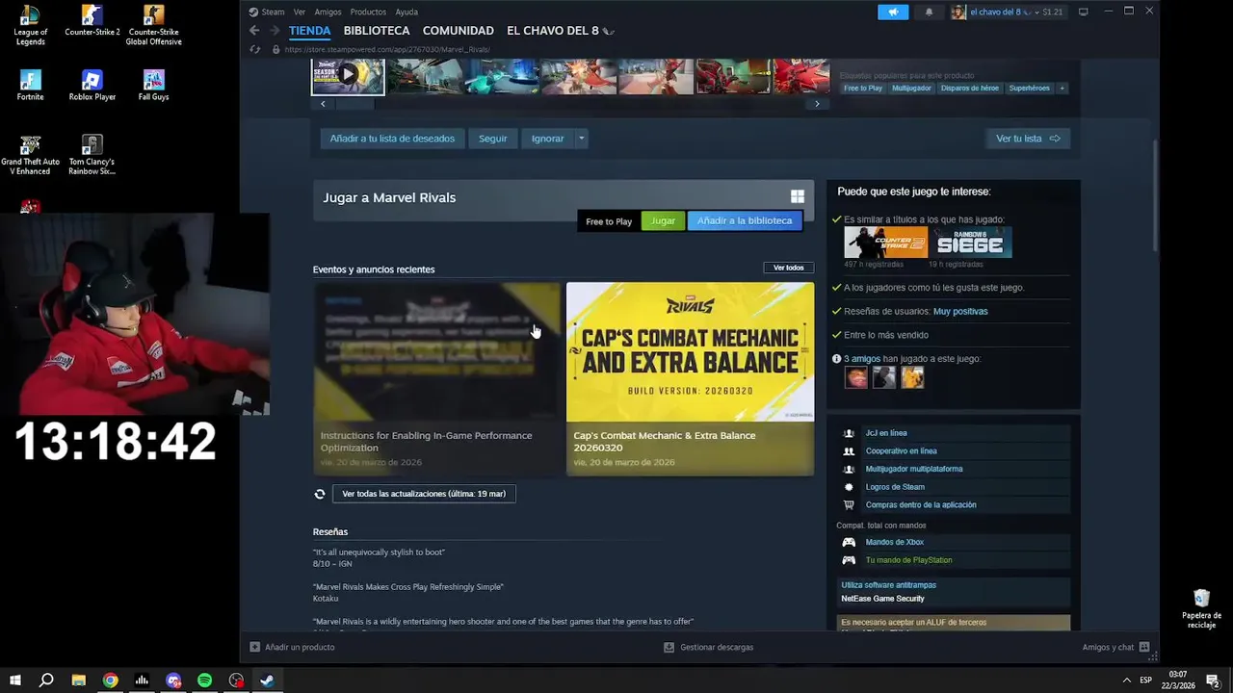Screen dimensions: 1233x693
Task: Click the user avatar in Steam header
Action: click(958, 12)
